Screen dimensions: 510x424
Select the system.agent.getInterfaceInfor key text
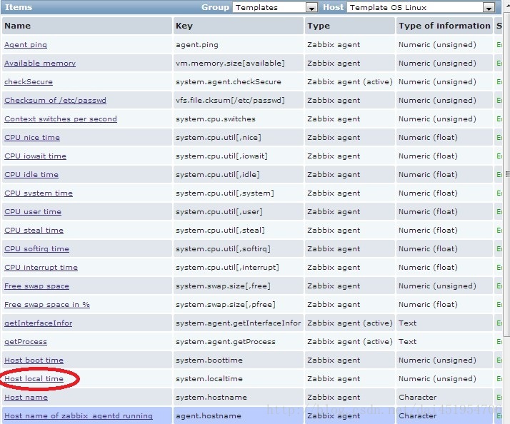click(239, 323)
